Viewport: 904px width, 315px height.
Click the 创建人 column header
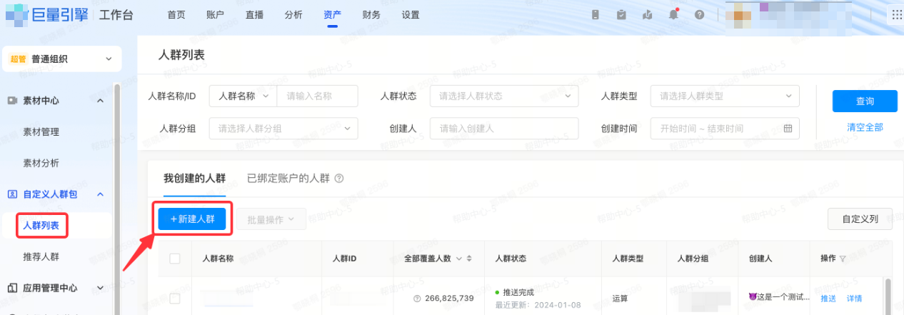[760, 259]
